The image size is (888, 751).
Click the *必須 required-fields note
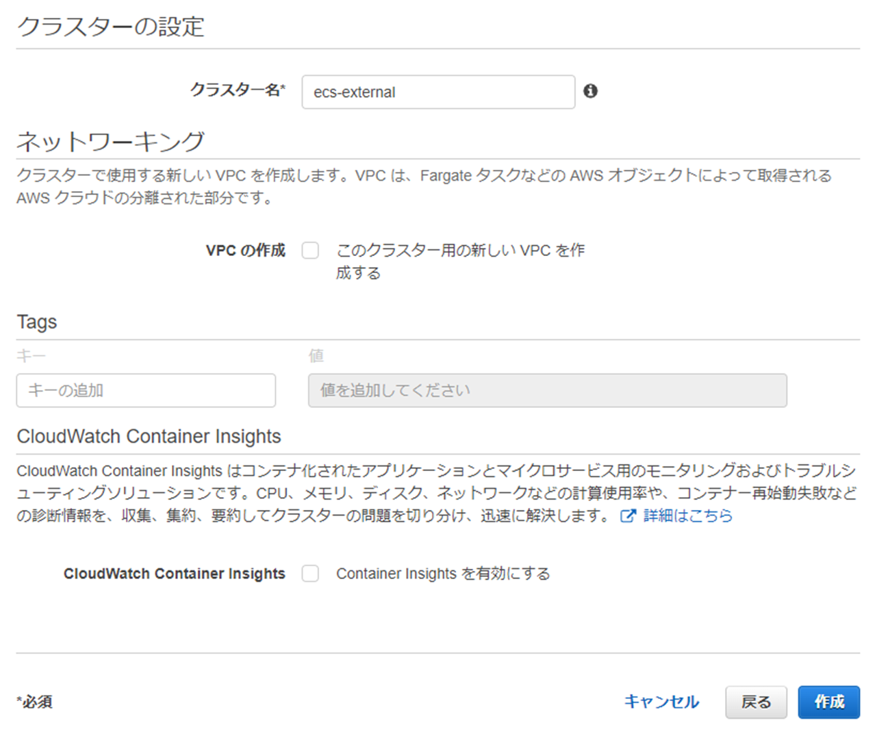click(34, 702)
